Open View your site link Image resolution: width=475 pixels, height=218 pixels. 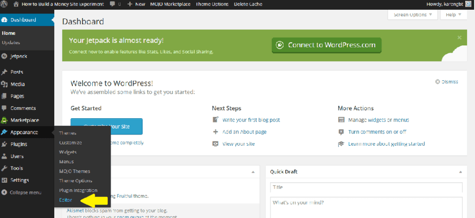coord(238,144)
